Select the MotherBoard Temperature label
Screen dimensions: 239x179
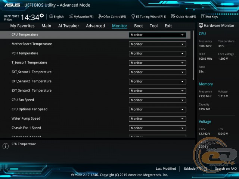tap(32, 44)
